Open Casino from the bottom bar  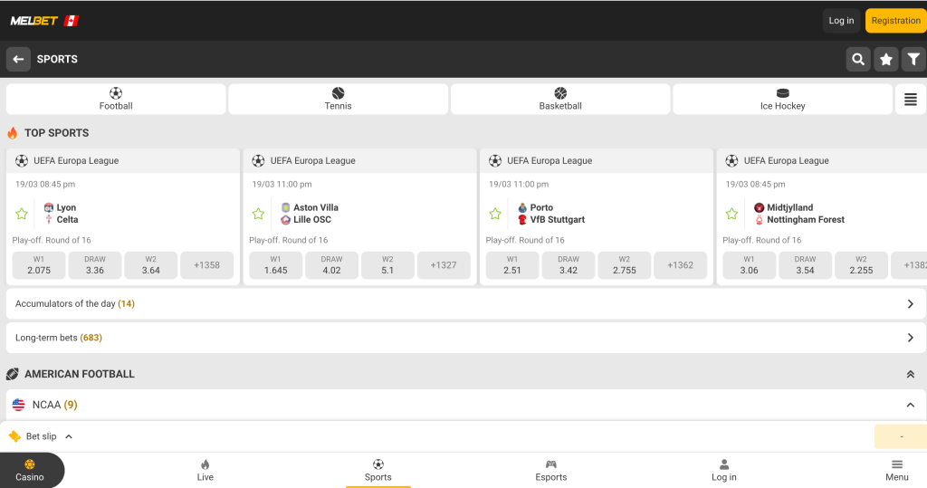pos(30,470)
